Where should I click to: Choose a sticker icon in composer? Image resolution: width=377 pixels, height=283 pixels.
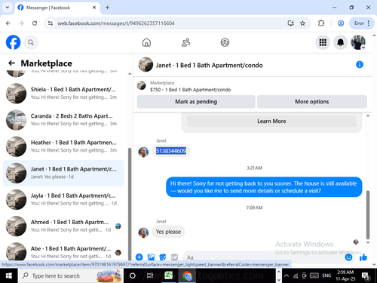coord(163,257)
